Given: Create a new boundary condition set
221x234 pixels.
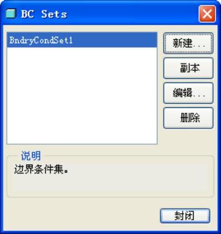Looking at the screenshot, I should point(188,43).
